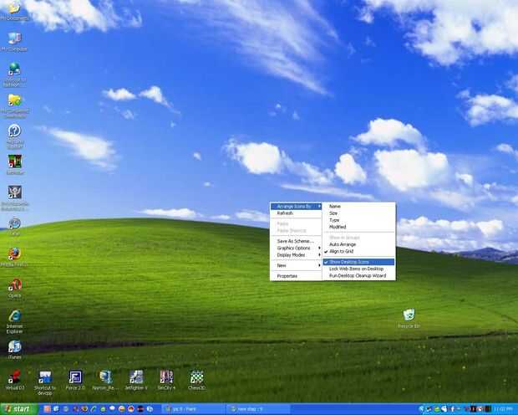The image size is (518, 415).
Task: Expand the New submenu
Action: pyautogui.click(x=296, y=265)
